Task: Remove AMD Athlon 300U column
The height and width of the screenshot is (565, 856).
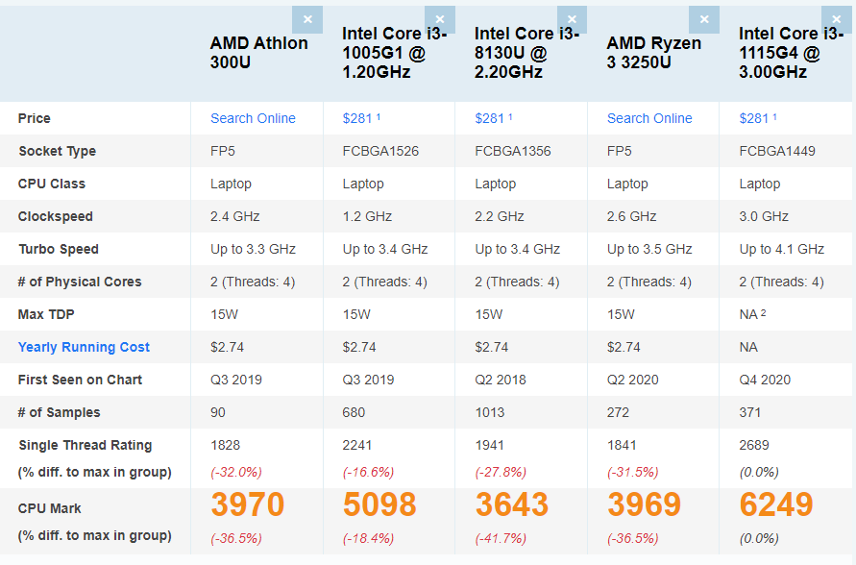Action: click(x=307, y=18)
